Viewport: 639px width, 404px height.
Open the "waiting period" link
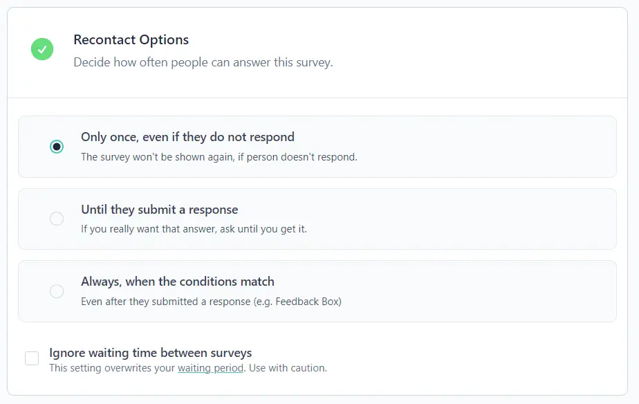(210, 368)
